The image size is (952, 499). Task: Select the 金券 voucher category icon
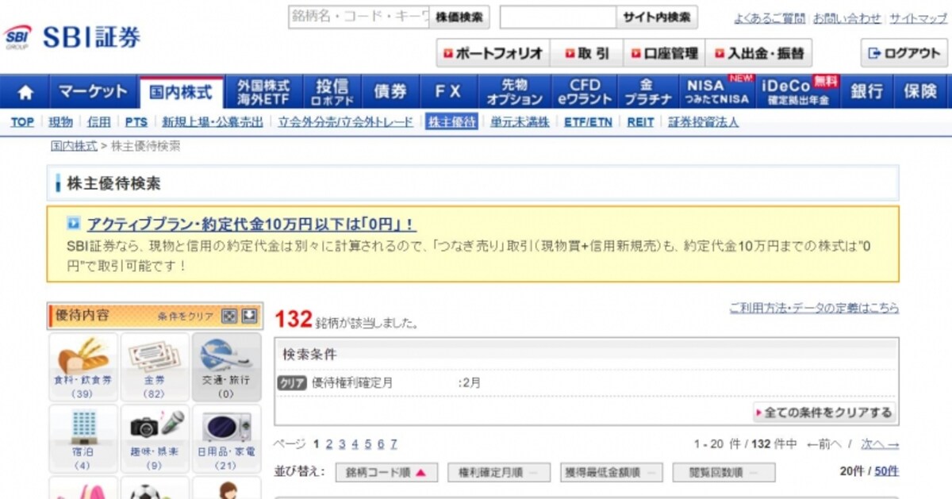155,367
